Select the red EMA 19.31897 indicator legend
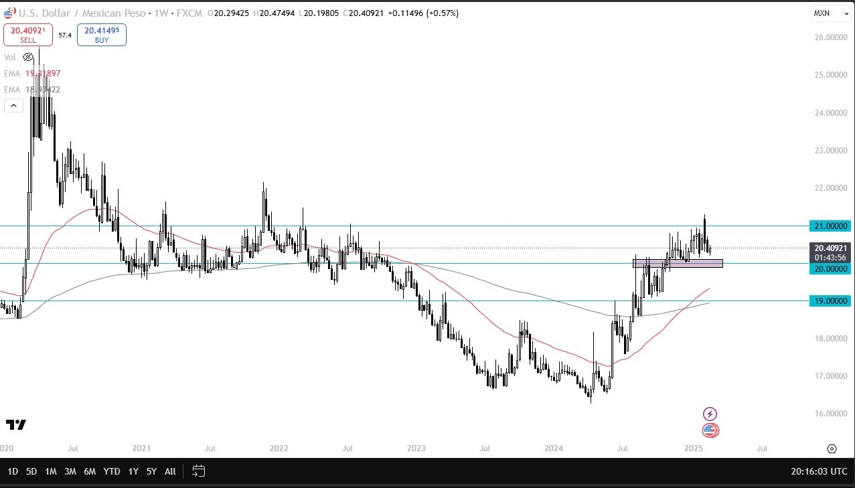855x488 pixels. (x=32, y=73)
